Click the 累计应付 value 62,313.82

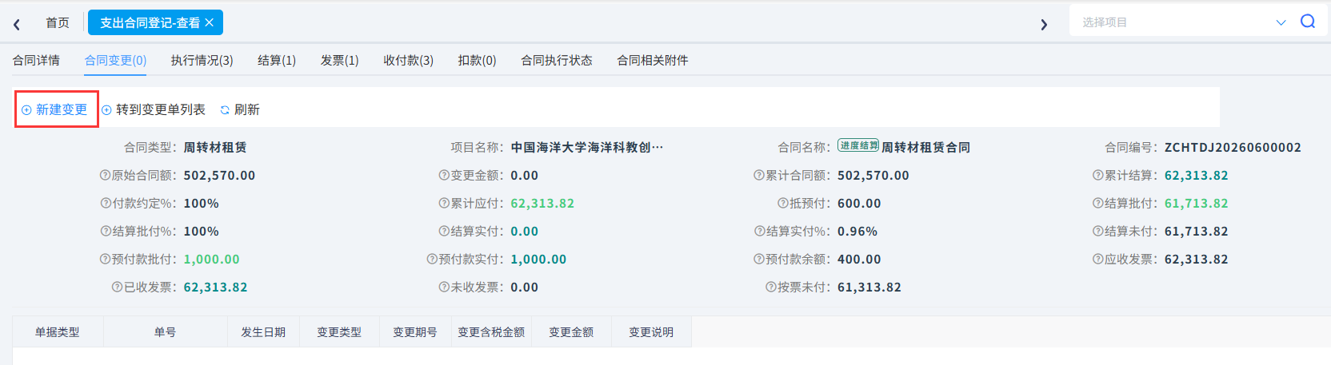(542, 203)
